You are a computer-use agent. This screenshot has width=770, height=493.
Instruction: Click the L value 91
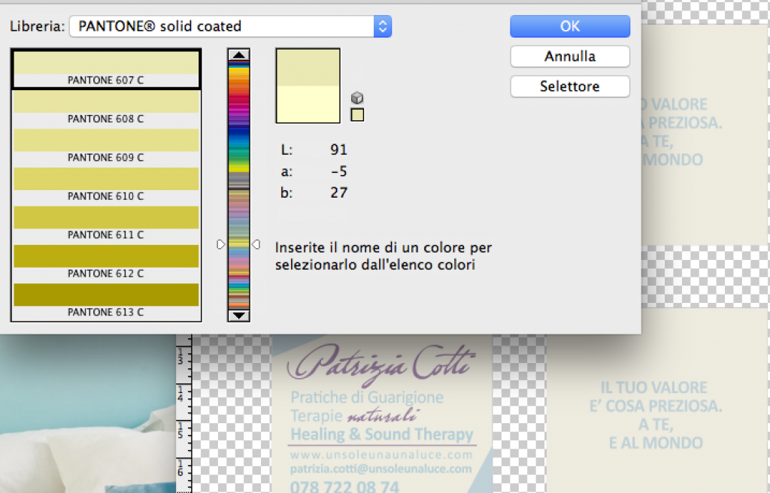click(339, 150)
